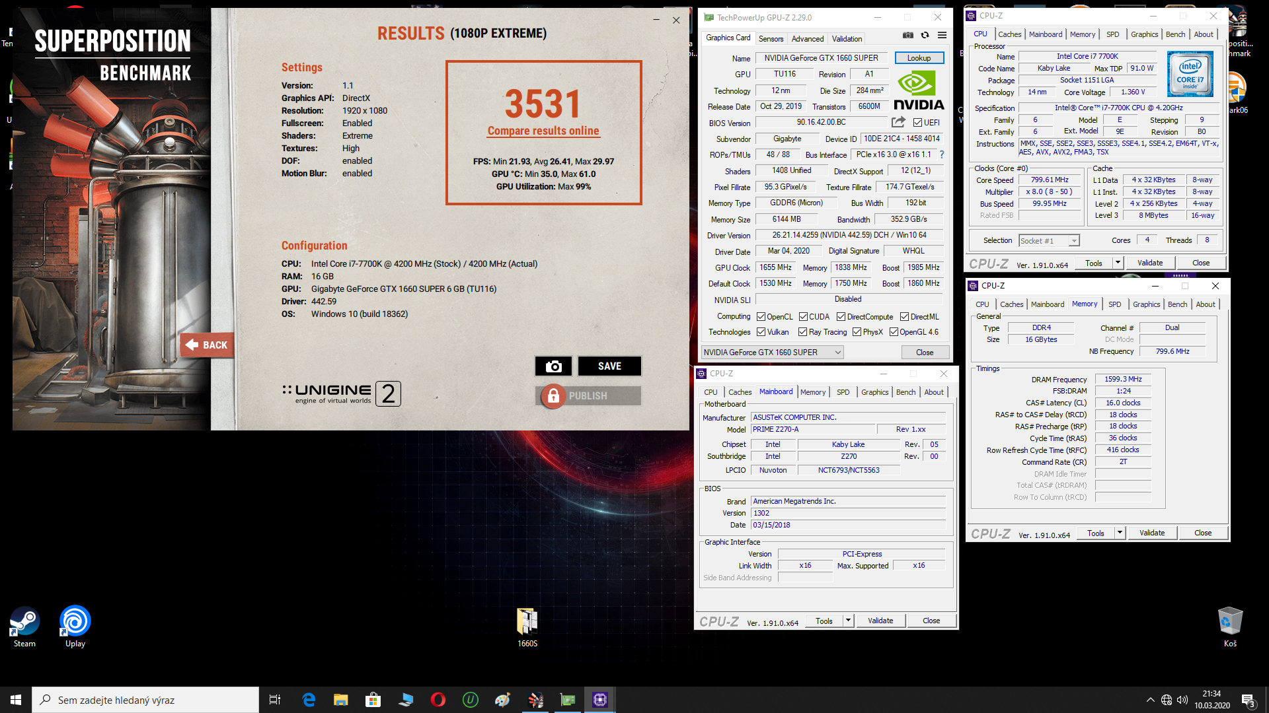Switch to Advanced tab in GPU-Z
Viewport: 1269px width, 713px height.
(808, 39)
